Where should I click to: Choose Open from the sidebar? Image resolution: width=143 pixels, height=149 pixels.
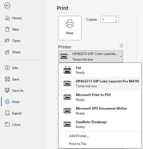[x=13, y=41]
